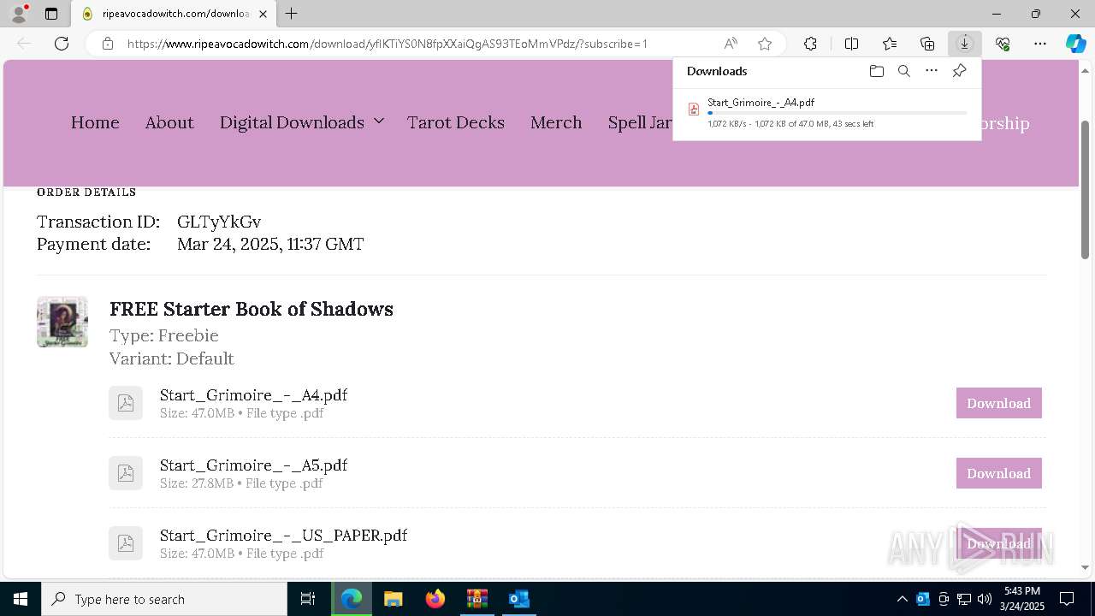Open notification center
Screen dimensions: 1095x616
coord(1067,599)
